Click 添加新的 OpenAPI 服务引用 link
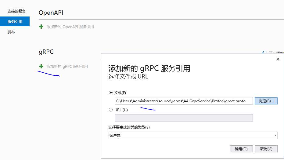 [70, 27]
